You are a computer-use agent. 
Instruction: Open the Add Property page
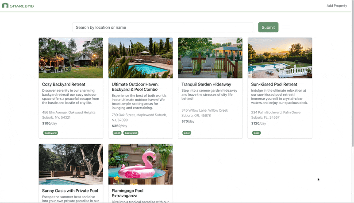click(336, 6)
